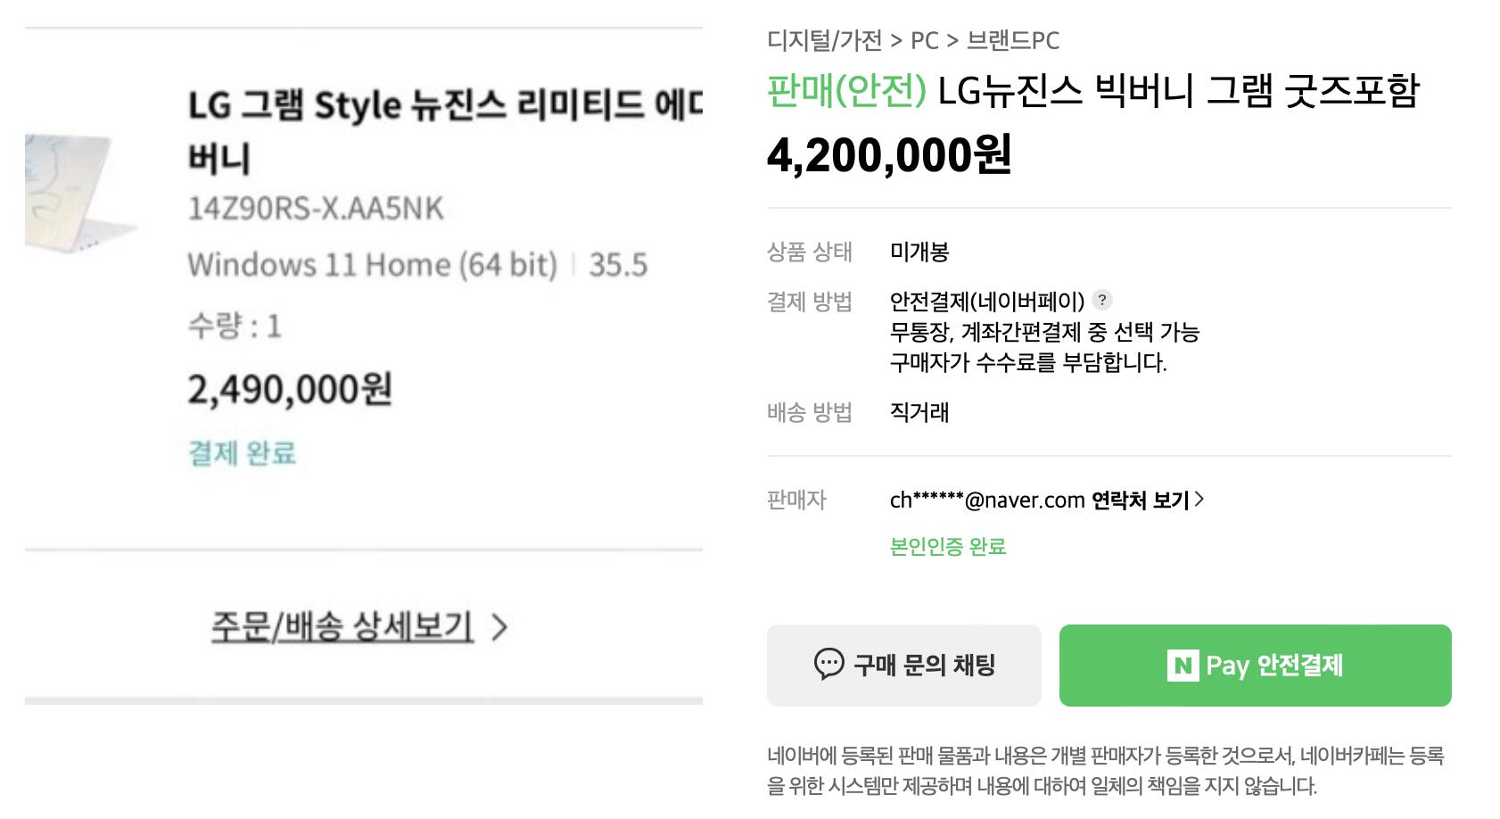1500x819 pixels.
Task: Click 연락처 보기 to view seller contact
Action: (x=1140, y=500)
